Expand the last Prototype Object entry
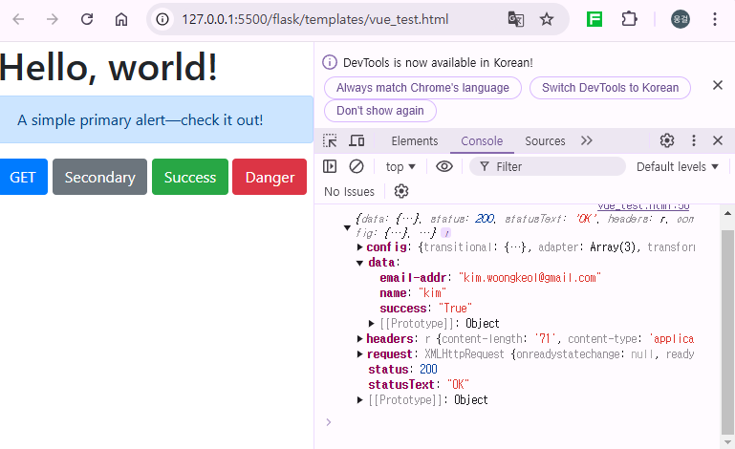This screenshot has height=449, width=735. [359, 399]
